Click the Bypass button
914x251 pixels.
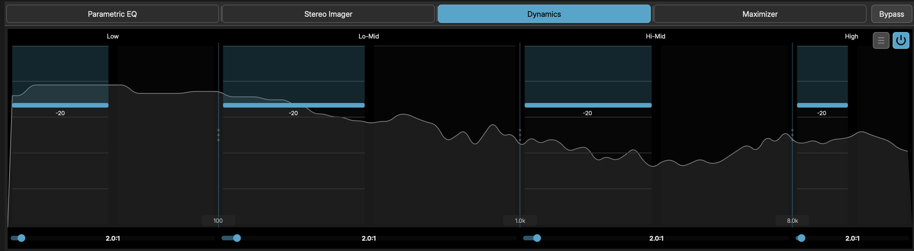coord(891,14)
